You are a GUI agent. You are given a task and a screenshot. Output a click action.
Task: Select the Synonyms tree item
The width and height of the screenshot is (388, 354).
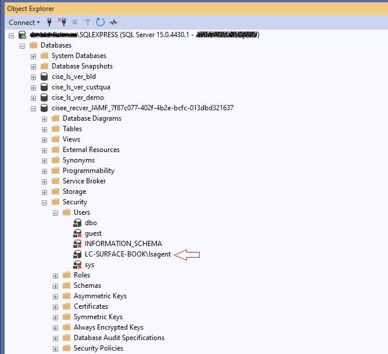coord(78,160)
